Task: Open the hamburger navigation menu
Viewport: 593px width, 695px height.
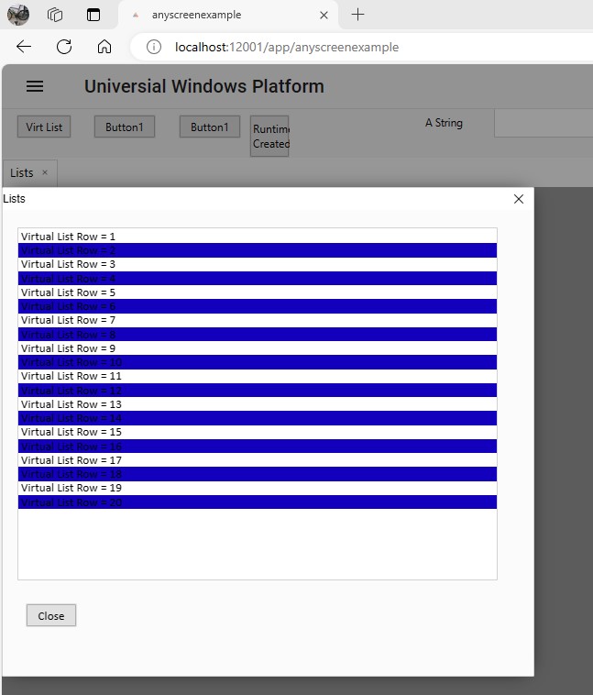Action: (x=35, y=86)
